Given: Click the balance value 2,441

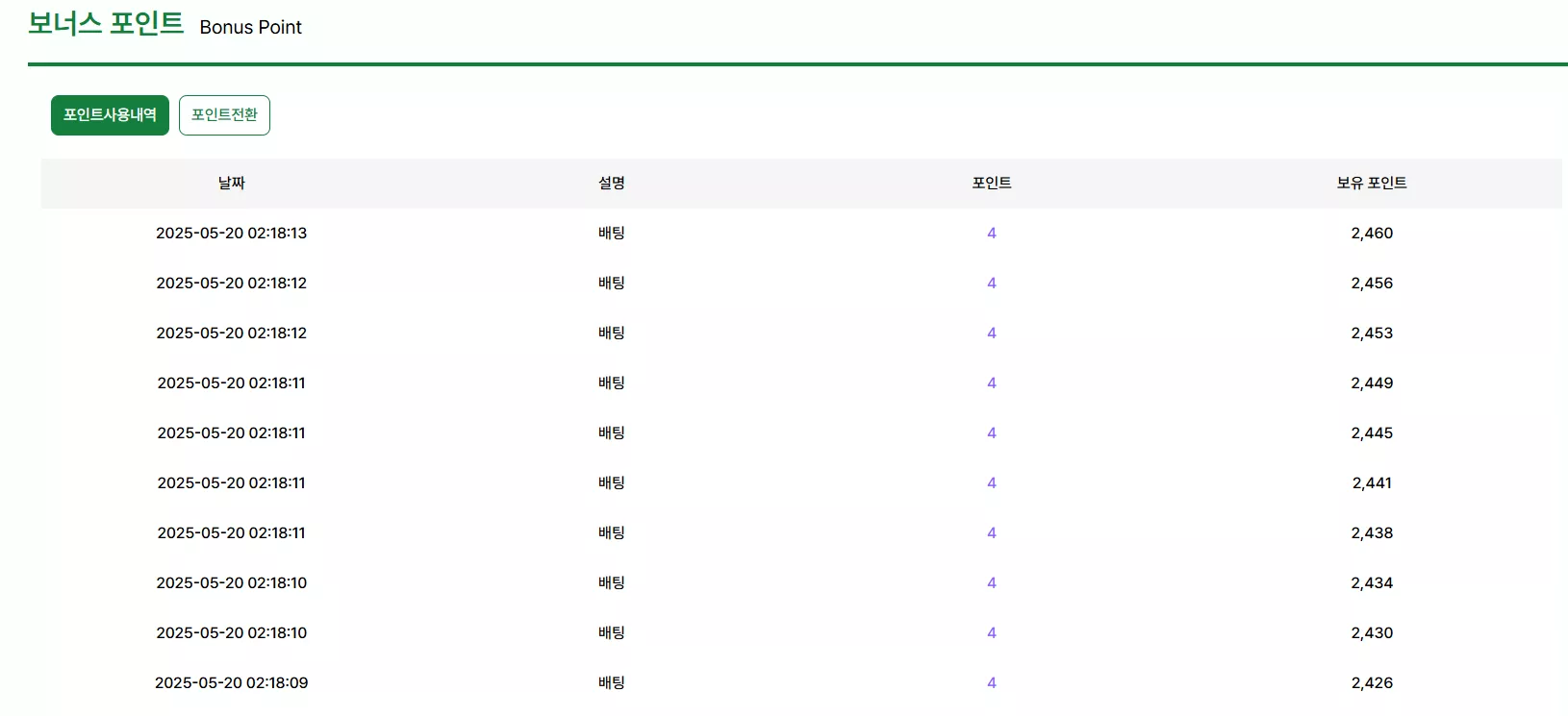Looking at the screenshot, I should pos(1372,482).
